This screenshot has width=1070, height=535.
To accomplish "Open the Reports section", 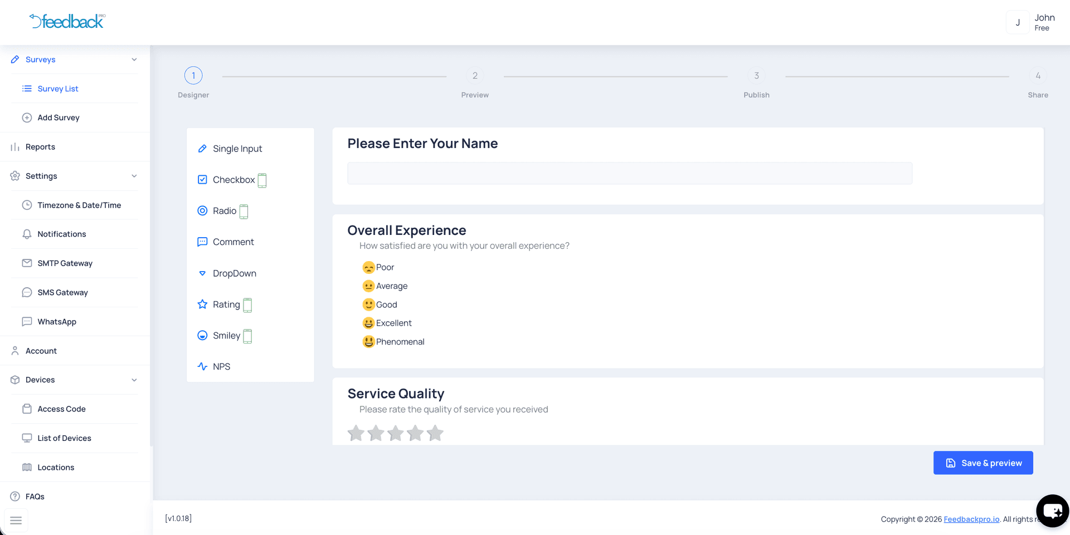I will point(40,146).
